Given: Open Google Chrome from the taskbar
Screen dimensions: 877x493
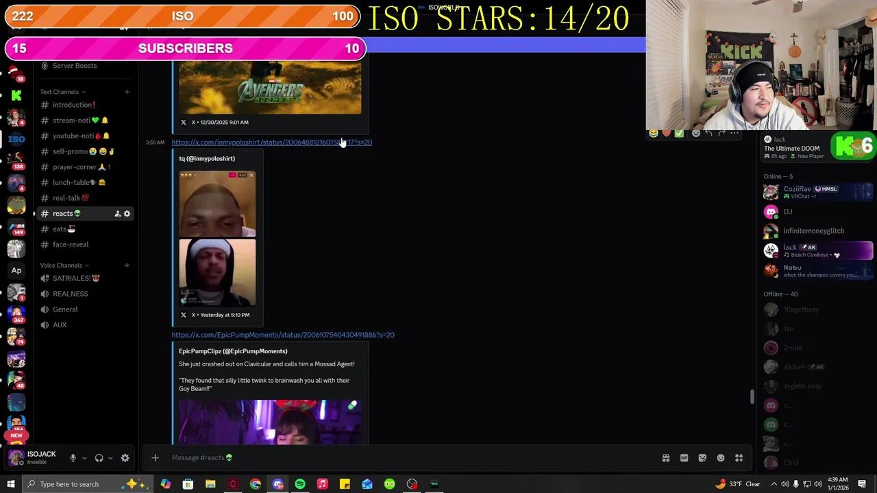Looking at the screenshot, I should 256,484.
